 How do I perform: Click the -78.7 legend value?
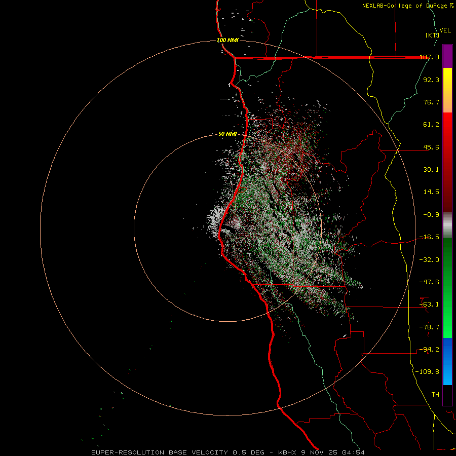[x=429, y=327]
